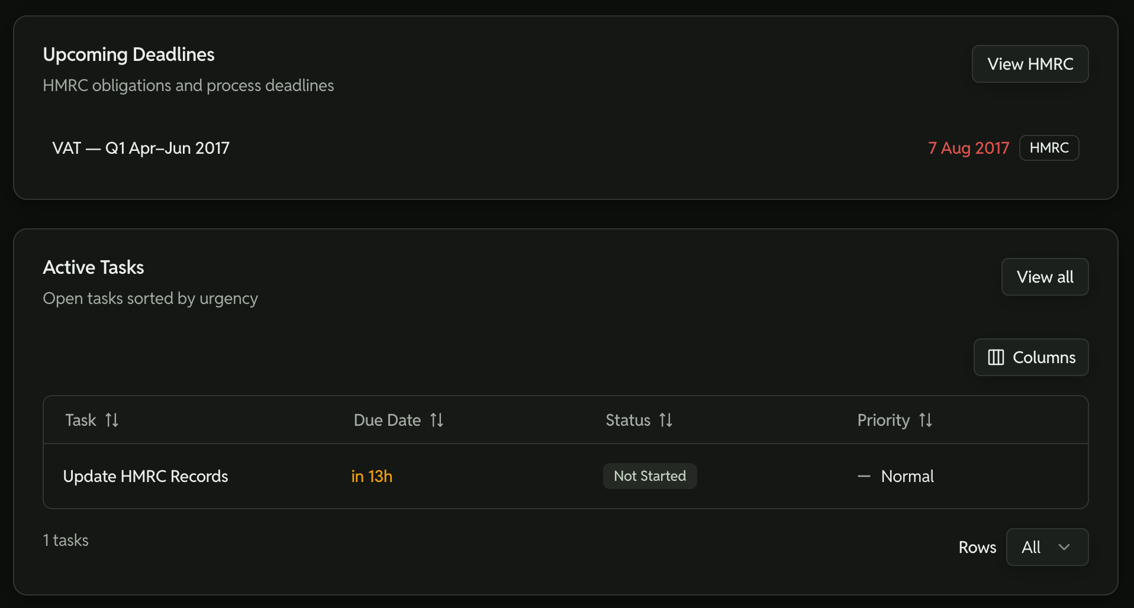
Task: Open the Rows 'All' dropdown
Action: tap(1046, 547)
